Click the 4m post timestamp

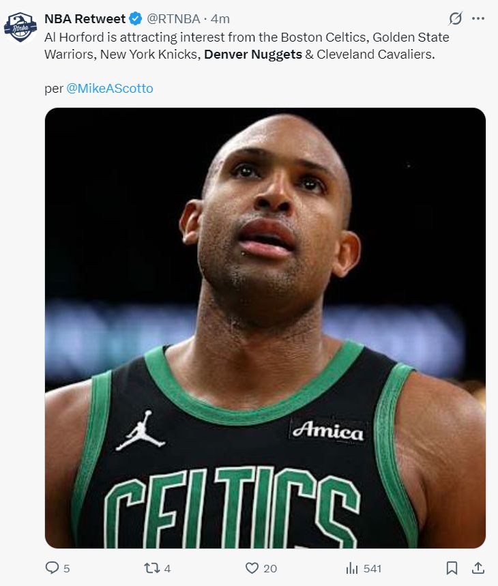pos(220,19)
